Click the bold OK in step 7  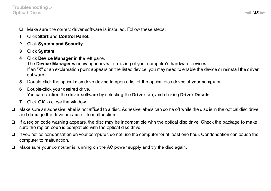[41, 102]
